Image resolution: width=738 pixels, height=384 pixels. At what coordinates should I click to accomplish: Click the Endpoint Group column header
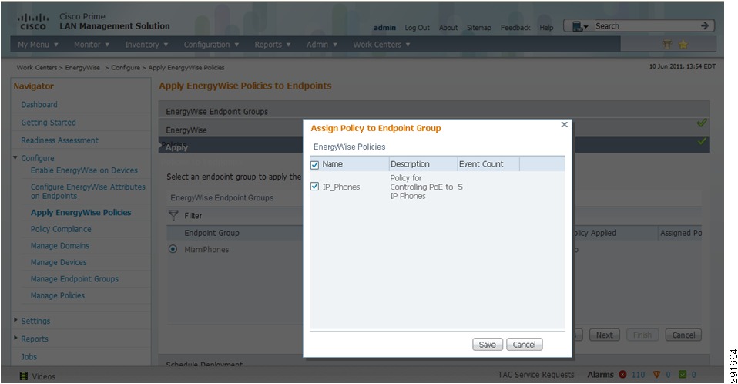click(x=212, y=233)
